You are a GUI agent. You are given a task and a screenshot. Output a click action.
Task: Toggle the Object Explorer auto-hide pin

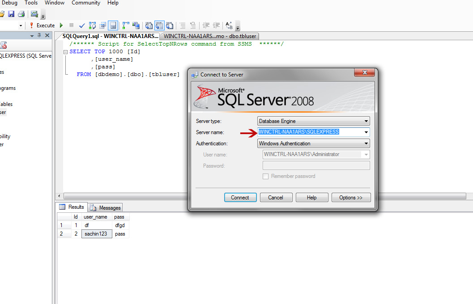coord(39,36)
